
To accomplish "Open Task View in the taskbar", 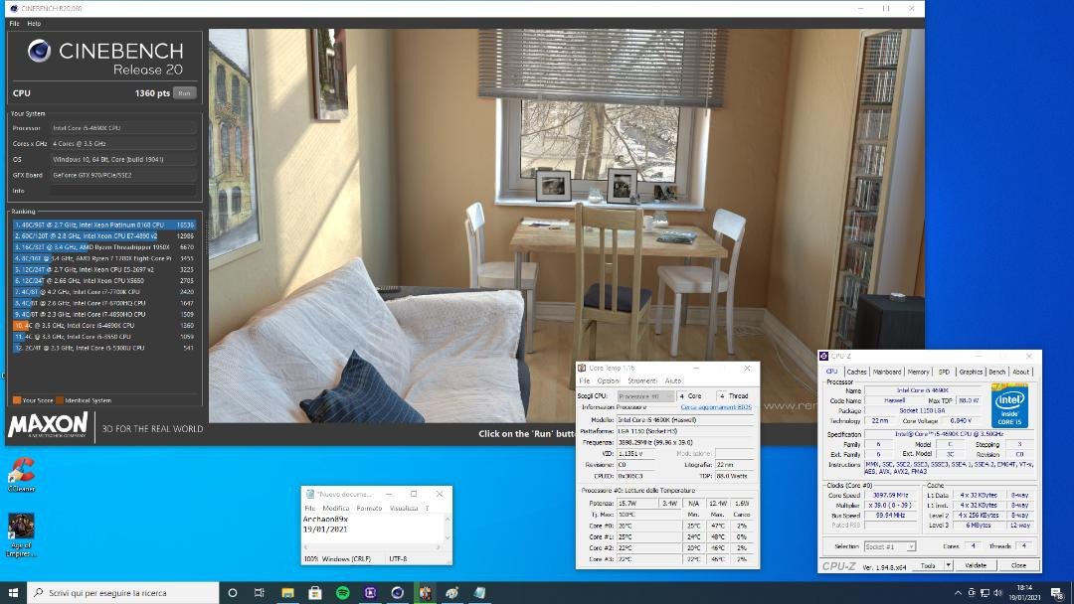I will point(259,592).
